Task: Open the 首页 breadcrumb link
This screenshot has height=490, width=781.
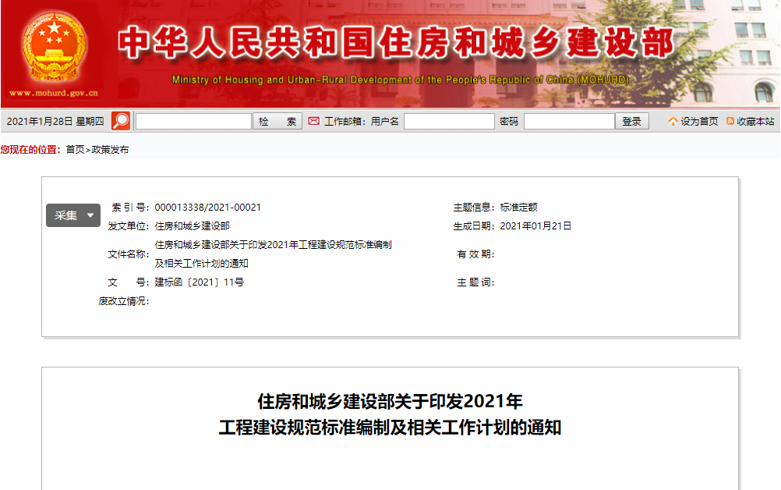Action: click(x=75, y=150)
